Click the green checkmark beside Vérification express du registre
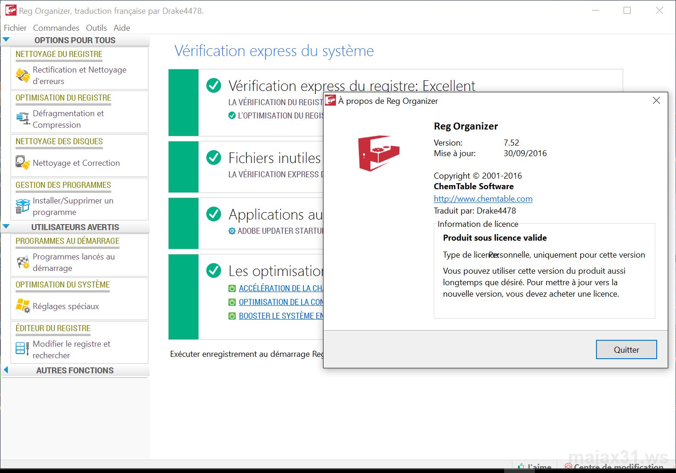Viewport: 676px width, 473px height. pos(214,85)
